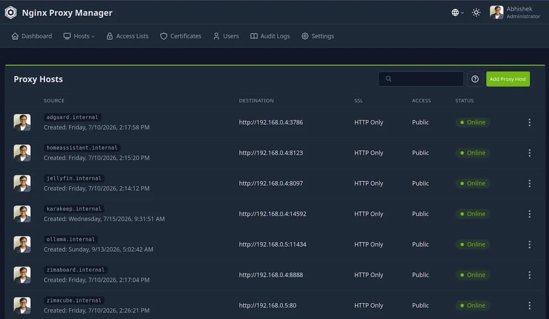Click the Online status of adguard.internal
This screenshot has height=319, width=549.
coord(473,122)
